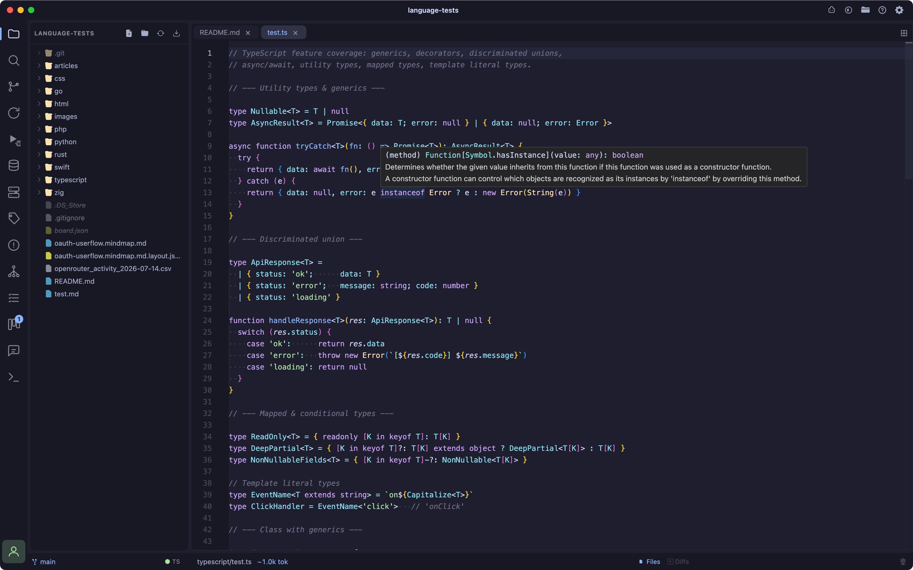The width and height of the screenshot is (913, 570).
Task: Create a new file in LANGUAGE-TESTS
Action: point(129,33)
